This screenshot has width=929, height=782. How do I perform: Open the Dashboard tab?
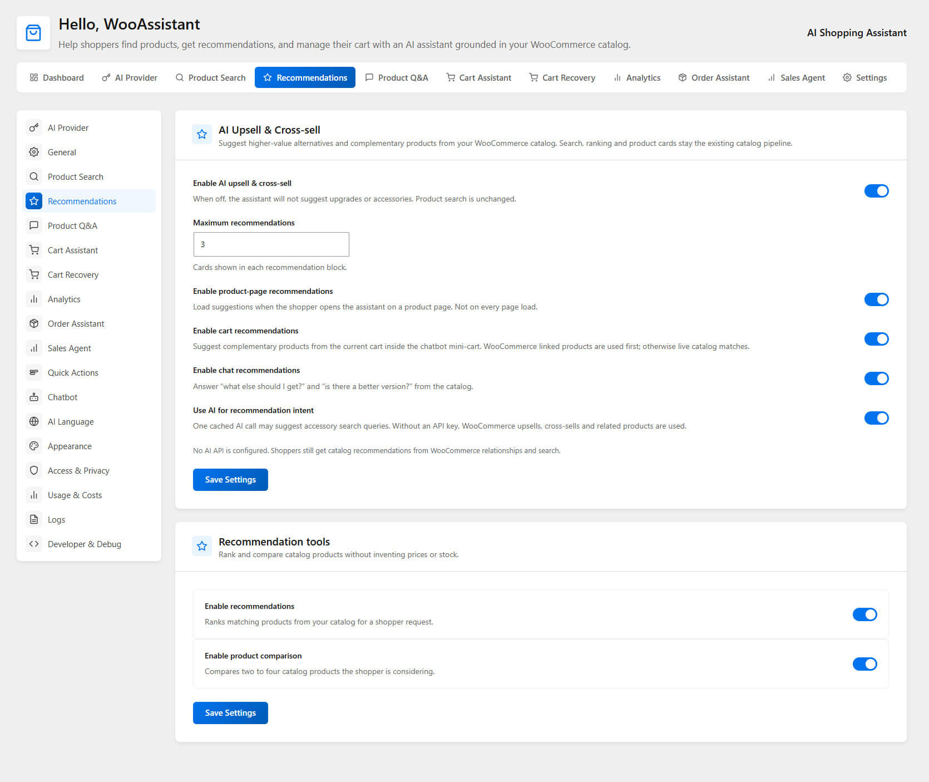click(57, 77)
